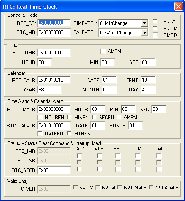Toggle ACK checkbox in RTC_SR row

[x=79, y=162]
